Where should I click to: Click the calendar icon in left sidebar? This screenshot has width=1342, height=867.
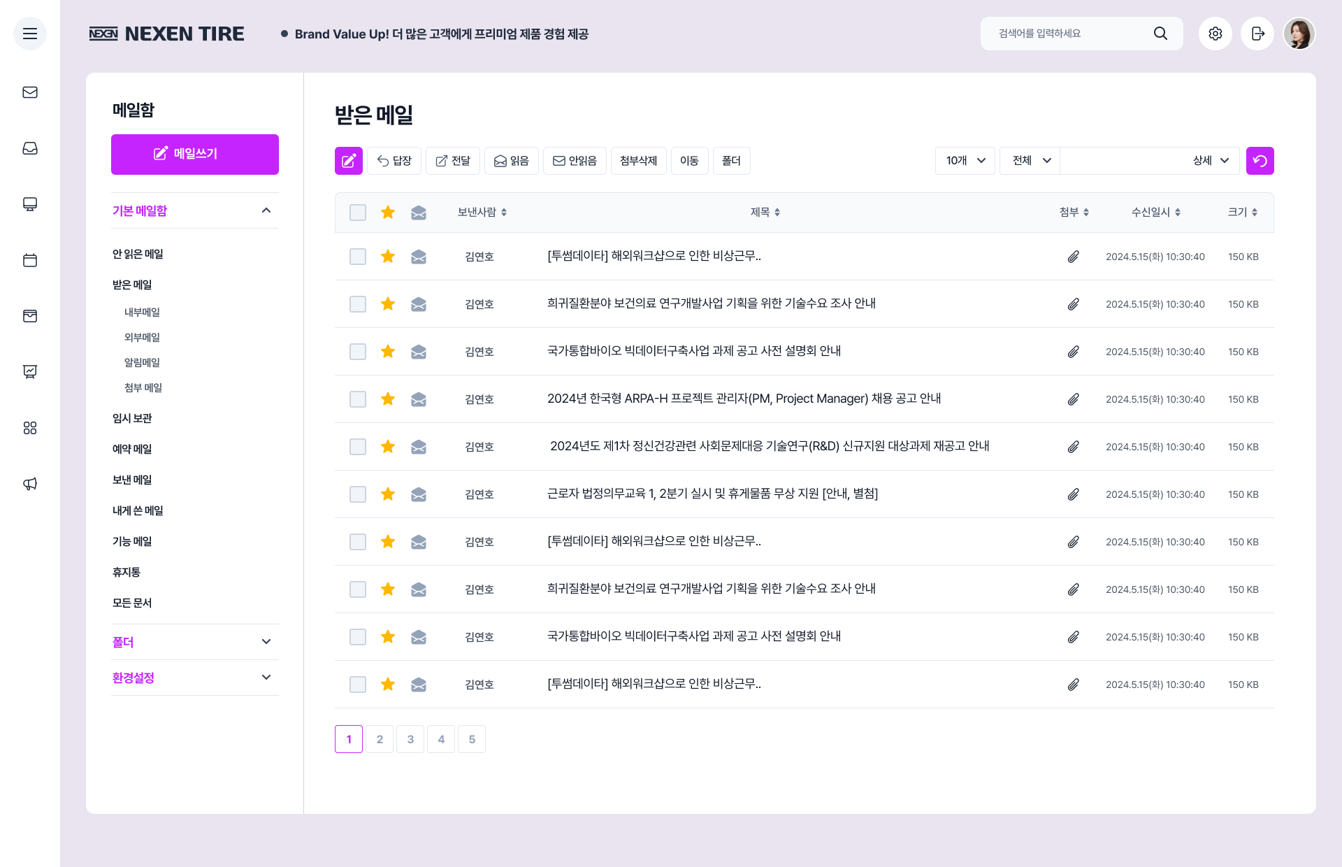[30, 260]
